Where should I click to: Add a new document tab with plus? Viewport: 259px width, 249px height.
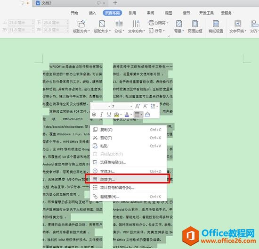[115, 3]
